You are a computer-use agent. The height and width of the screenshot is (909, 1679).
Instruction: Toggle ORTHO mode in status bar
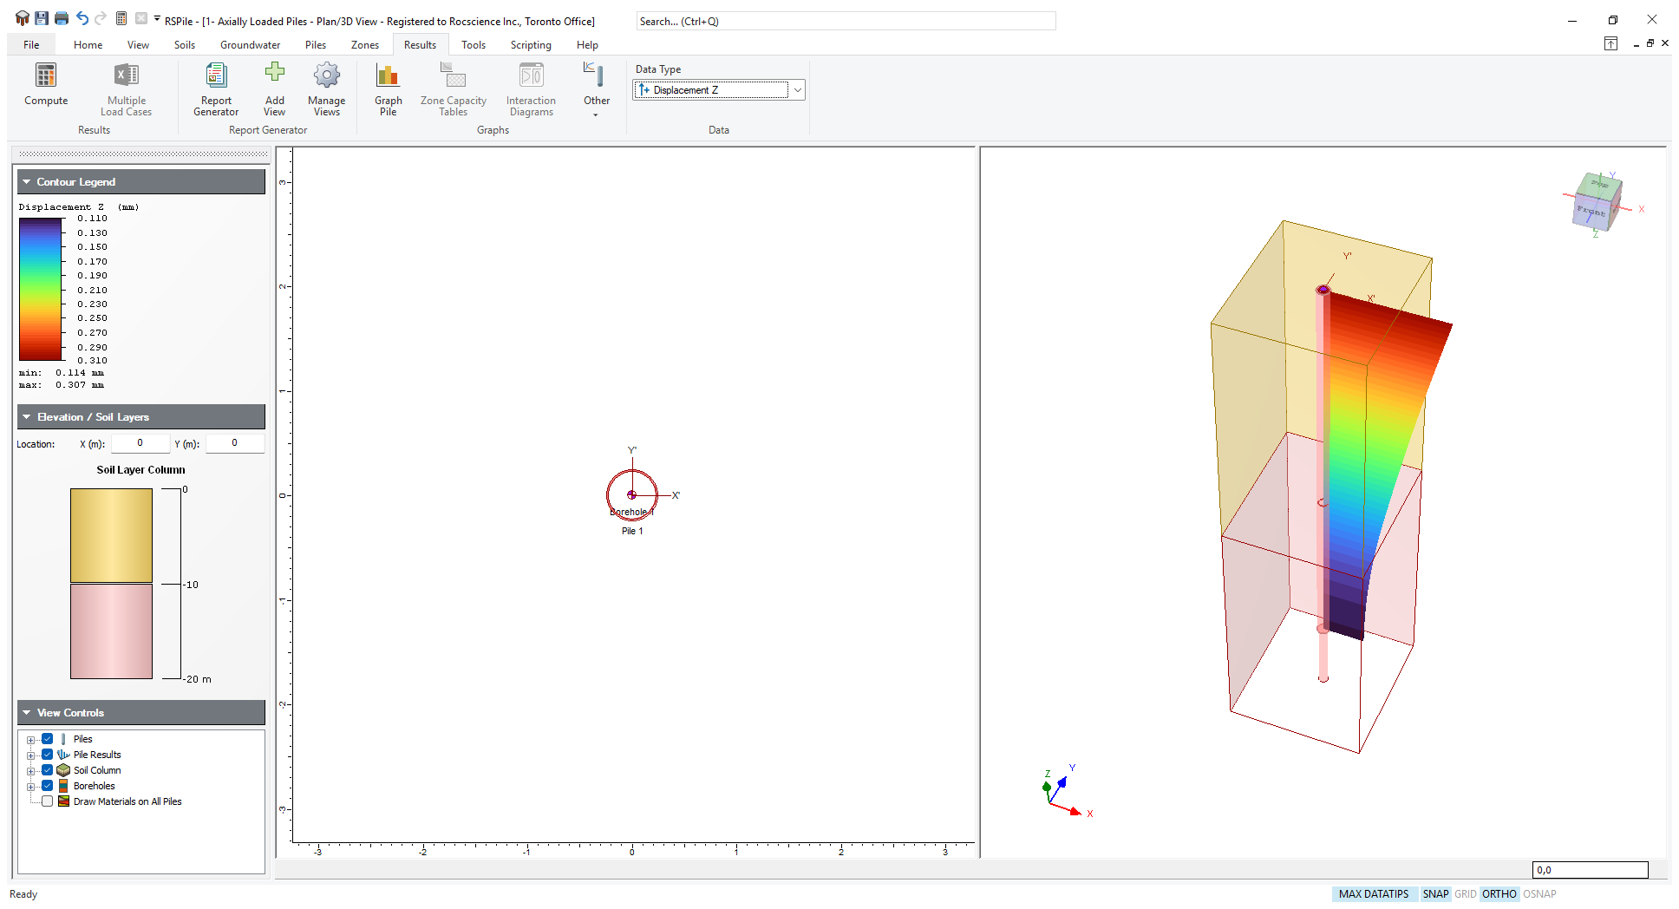pyautogui.click(x=1499, y=894)
